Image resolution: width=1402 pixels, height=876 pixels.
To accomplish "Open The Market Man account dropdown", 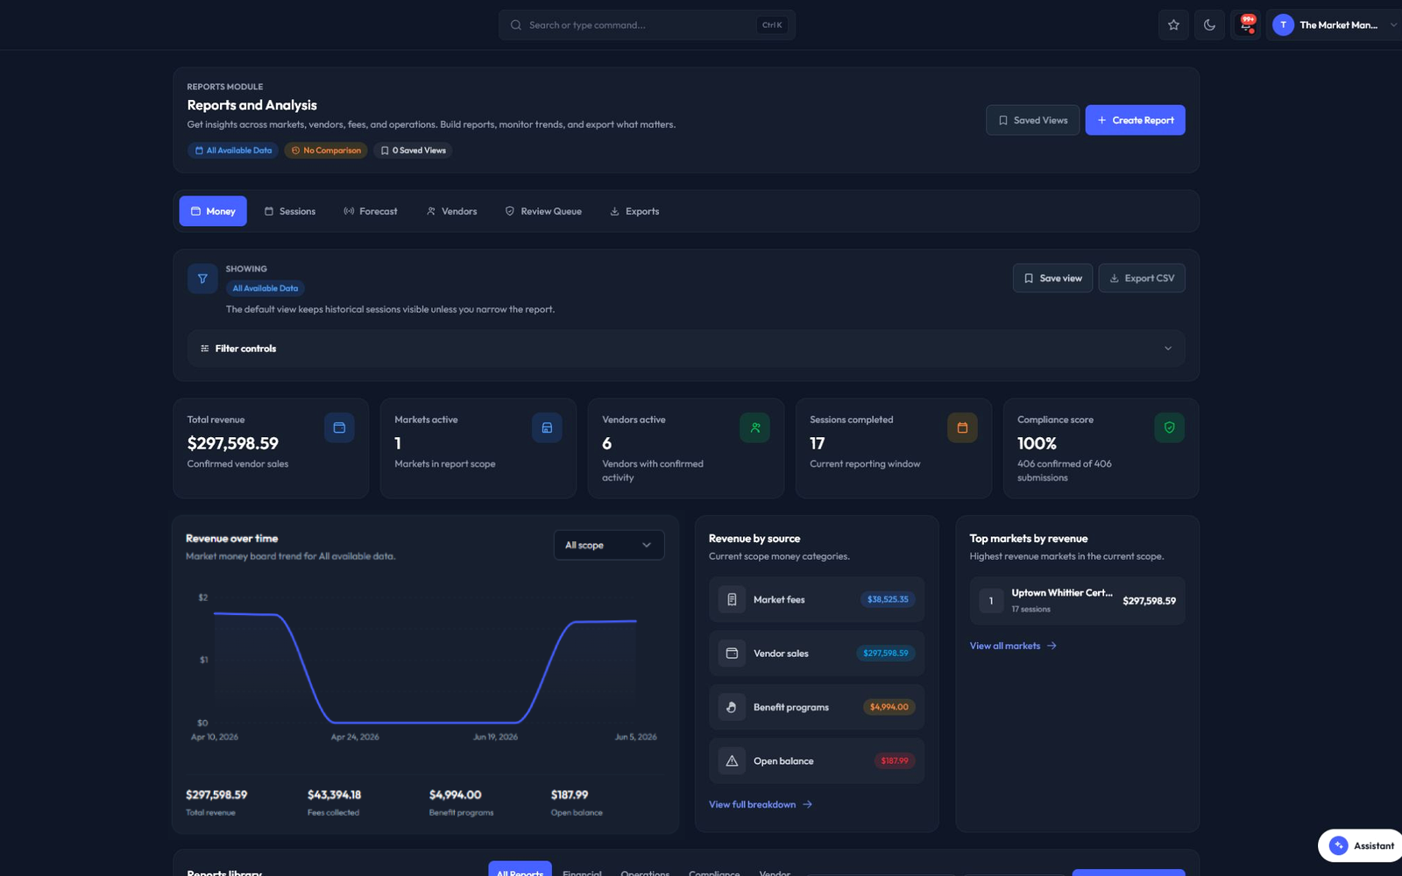I will pyautogui.click(x=1335, y=25).
